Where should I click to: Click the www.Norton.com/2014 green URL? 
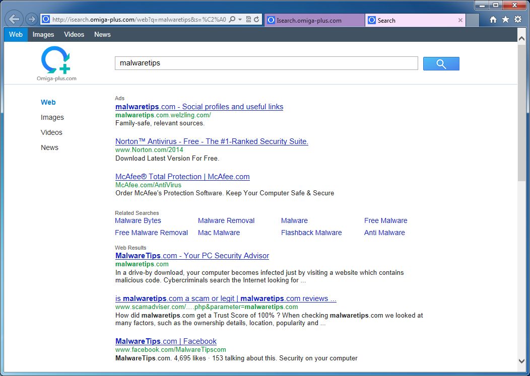(149, 149)
